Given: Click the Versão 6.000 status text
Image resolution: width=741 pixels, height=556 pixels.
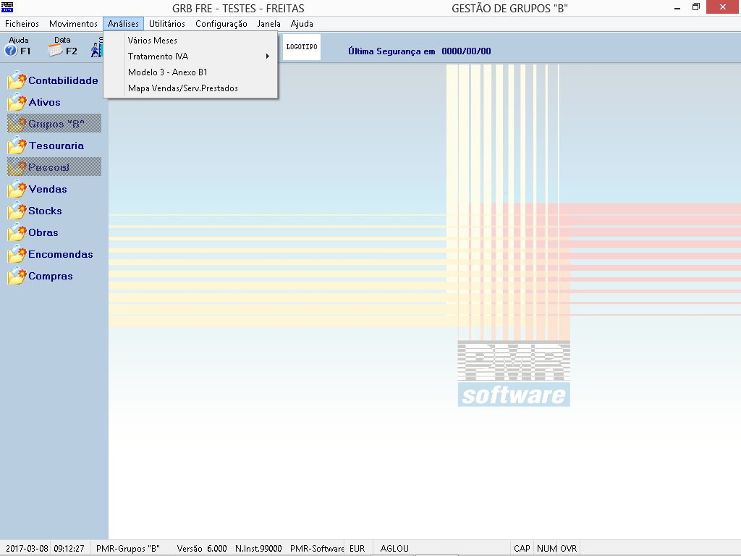Looking at the screenshot, I should (202, 549).
